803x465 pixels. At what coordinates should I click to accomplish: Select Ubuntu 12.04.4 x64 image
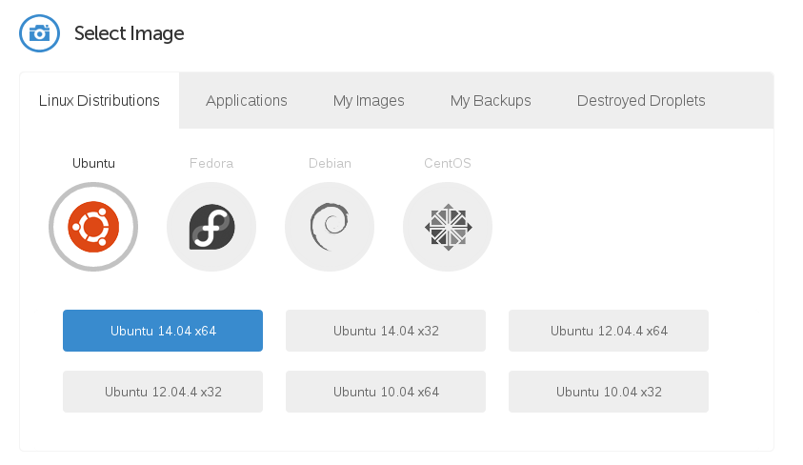click(609, 331)
